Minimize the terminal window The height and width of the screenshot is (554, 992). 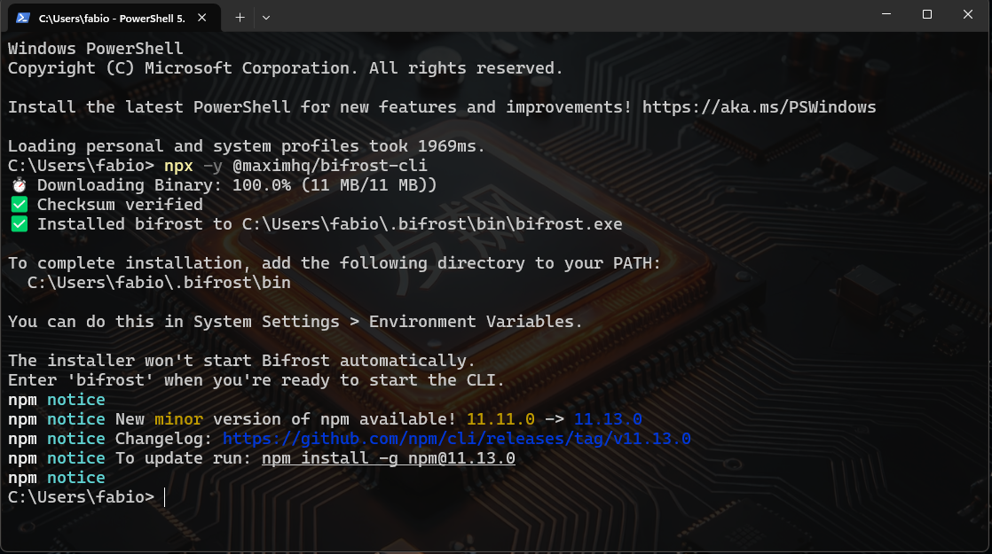pos(886,14)
